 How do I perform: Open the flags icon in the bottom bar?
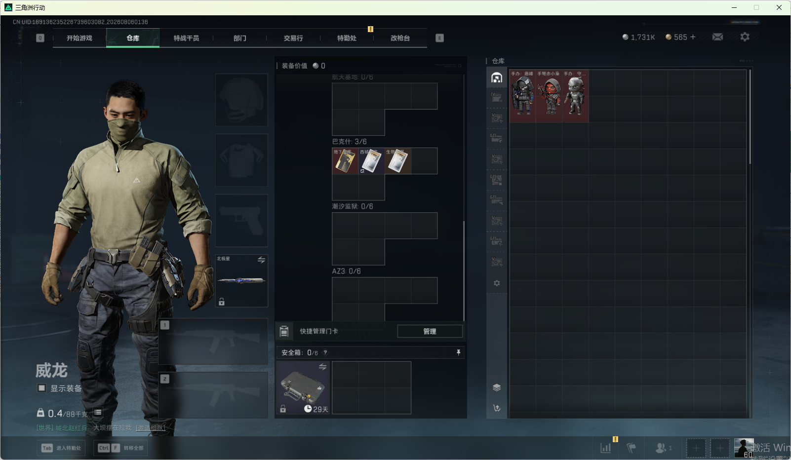[x=631, y=448]
